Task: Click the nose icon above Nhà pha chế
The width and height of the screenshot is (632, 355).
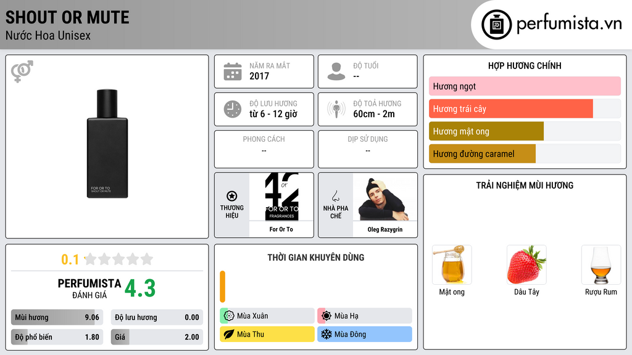Action: tap(335, 196)
